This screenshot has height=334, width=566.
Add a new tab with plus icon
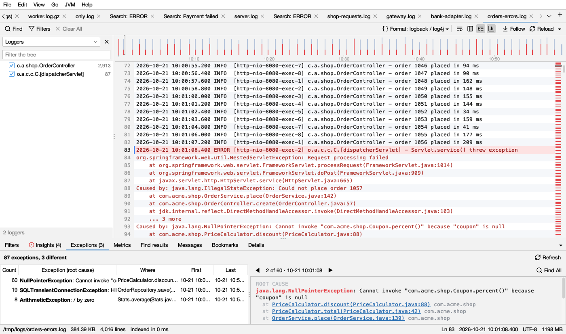[560, 15]
